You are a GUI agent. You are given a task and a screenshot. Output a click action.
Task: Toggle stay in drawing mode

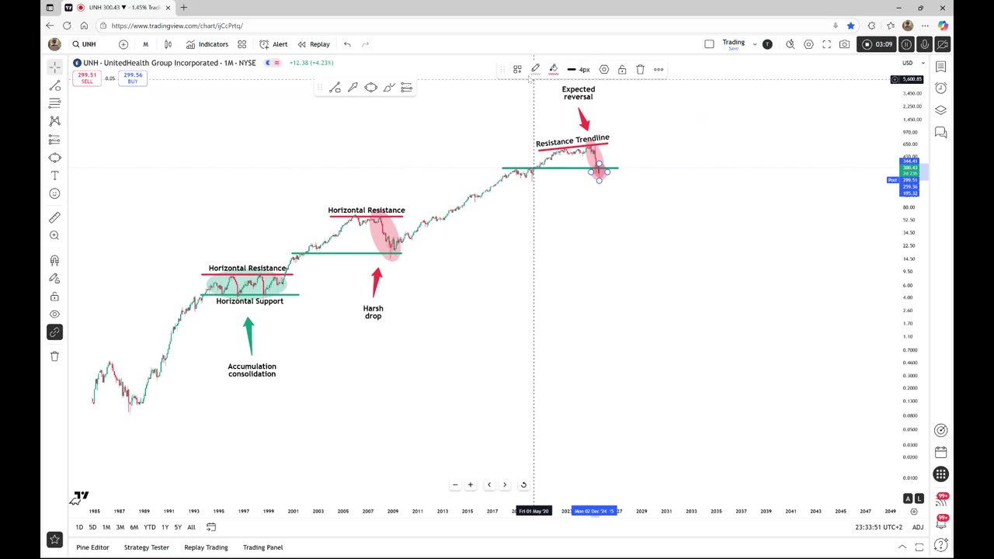coord(54,279)
